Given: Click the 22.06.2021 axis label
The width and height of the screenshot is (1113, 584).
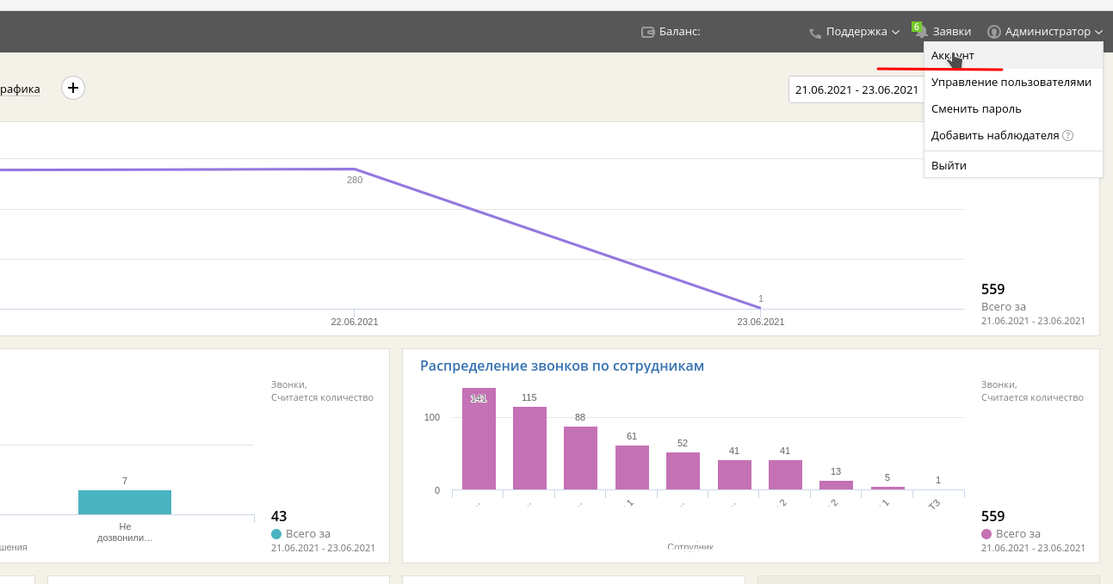Looking at the screenshot, I should (x=355, y=322).
